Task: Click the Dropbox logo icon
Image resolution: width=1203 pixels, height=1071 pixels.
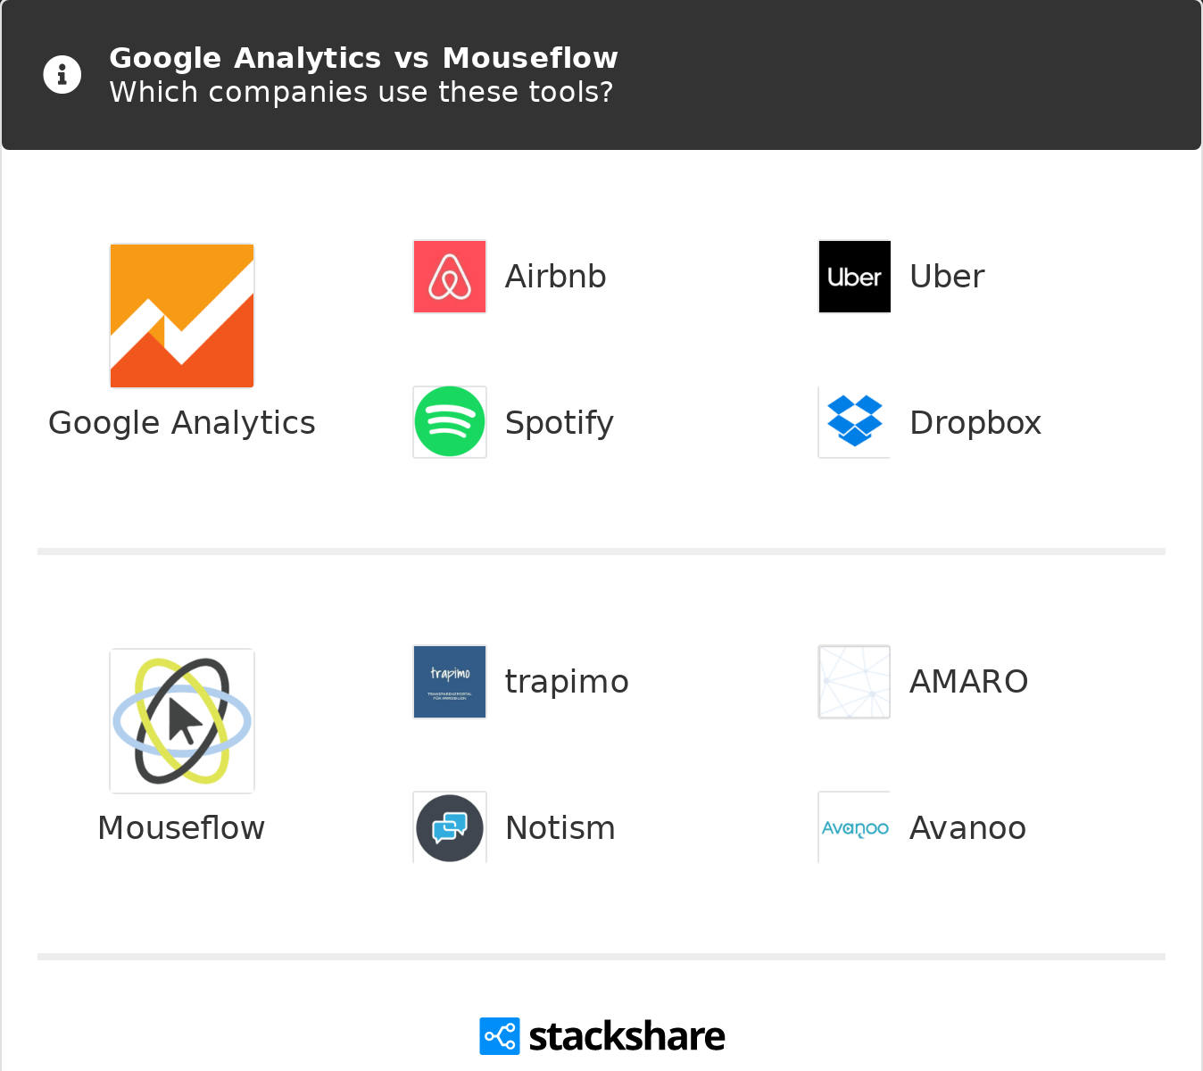Action: 855,422
